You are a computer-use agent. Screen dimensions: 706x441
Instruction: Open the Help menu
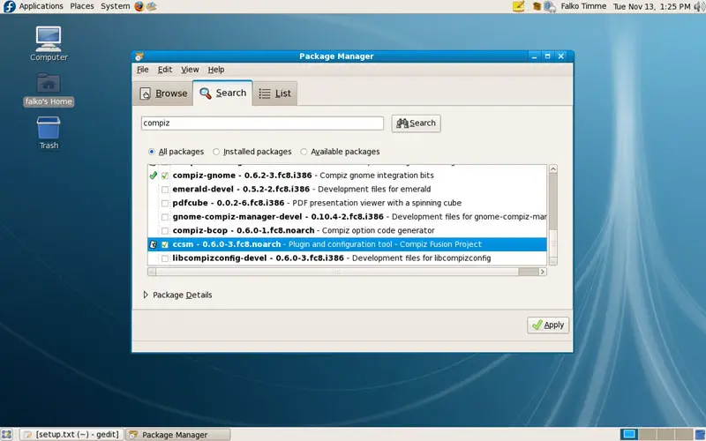pos(216,70)
